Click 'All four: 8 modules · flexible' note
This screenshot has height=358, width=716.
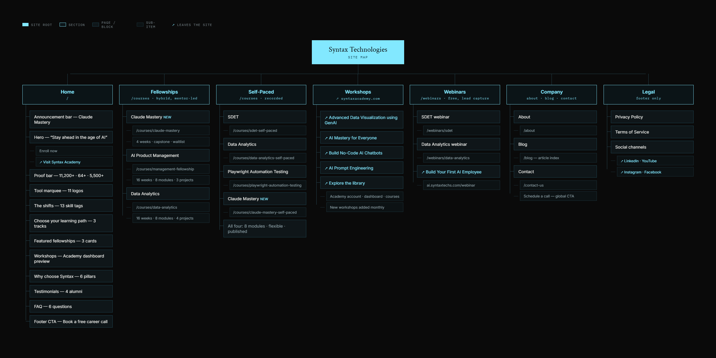click(x=265, y=229)
